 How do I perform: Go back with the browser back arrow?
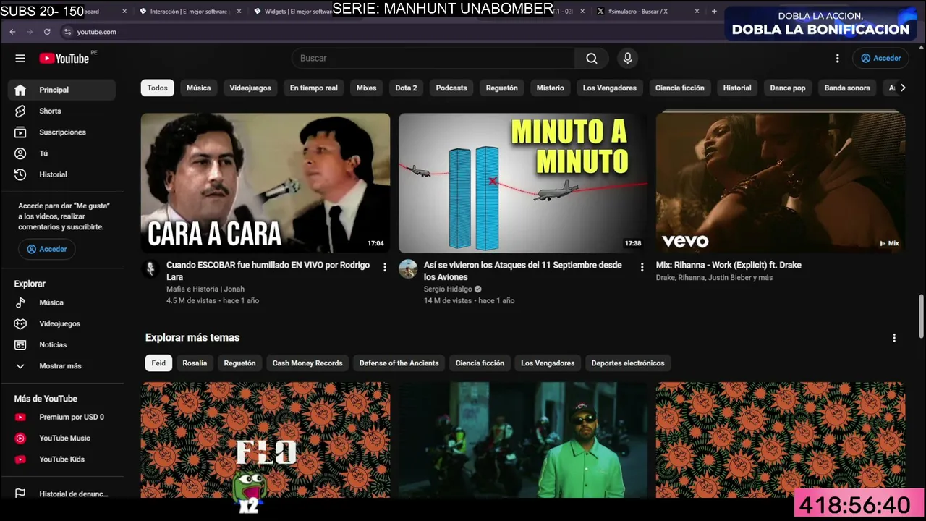[x=12, y=32]
